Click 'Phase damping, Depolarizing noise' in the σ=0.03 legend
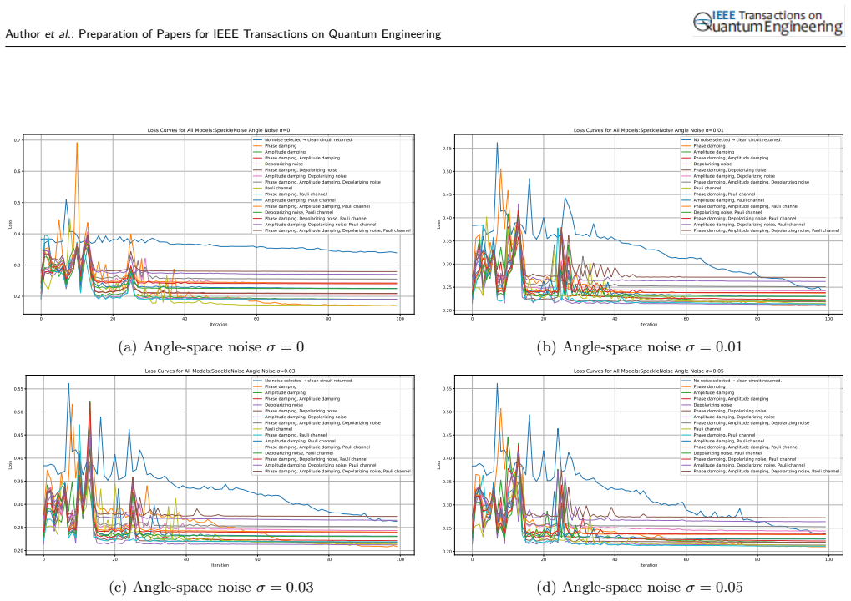This screenshot has width=851, height=601. point(301,411)
